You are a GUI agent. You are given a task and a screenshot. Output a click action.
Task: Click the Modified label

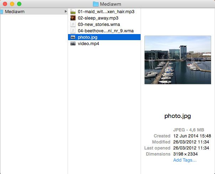(x=161, y=142)
